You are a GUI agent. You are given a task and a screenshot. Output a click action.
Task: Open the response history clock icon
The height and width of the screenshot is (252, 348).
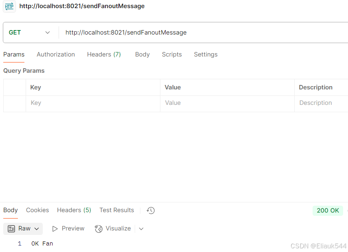click(151, 210)
